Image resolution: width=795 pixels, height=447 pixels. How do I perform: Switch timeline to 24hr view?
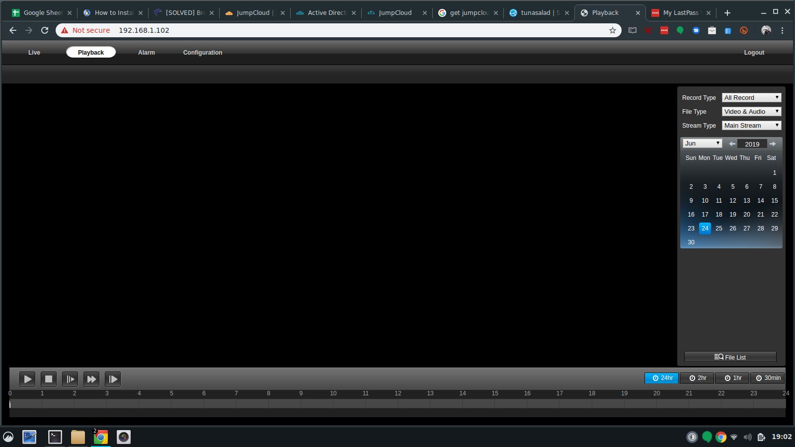[662, 378]
